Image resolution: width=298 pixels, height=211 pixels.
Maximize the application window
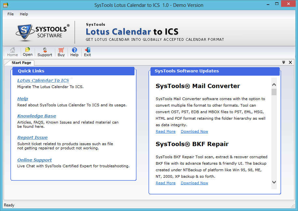277,4
